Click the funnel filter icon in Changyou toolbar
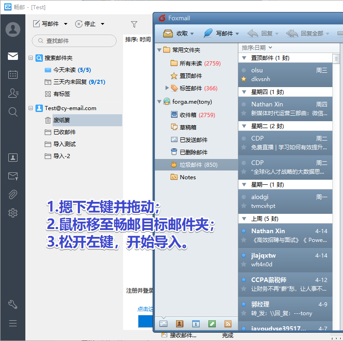 (x=134, y=24)
